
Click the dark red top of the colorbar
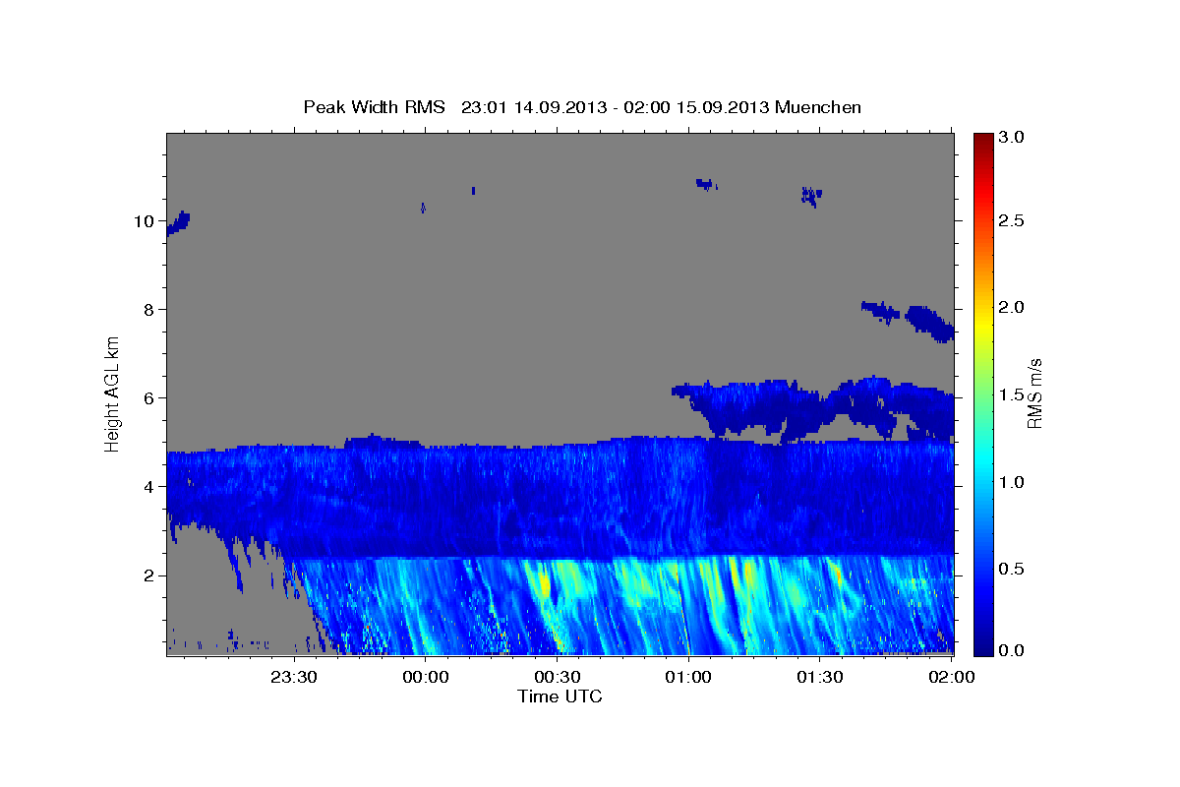click(x=983, y=140)
